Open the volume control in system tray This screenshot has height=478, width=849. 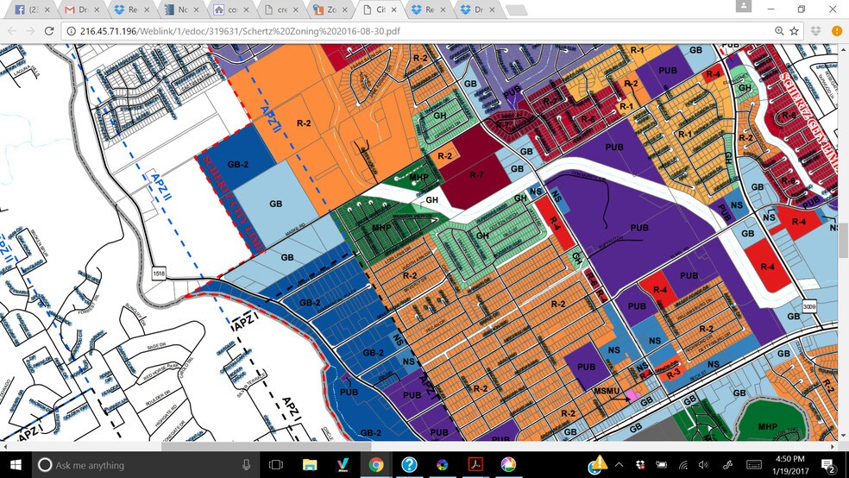(703, 465)
